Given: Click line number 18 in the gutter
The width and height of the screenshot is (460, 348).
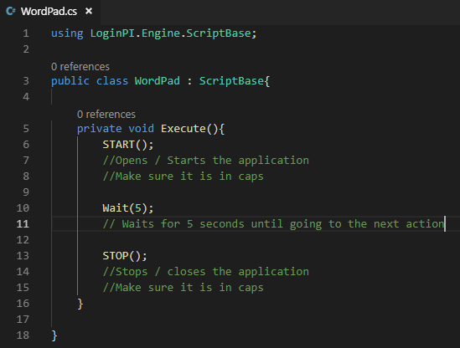Looking at the screenshot, I should [x=23, y=335].
